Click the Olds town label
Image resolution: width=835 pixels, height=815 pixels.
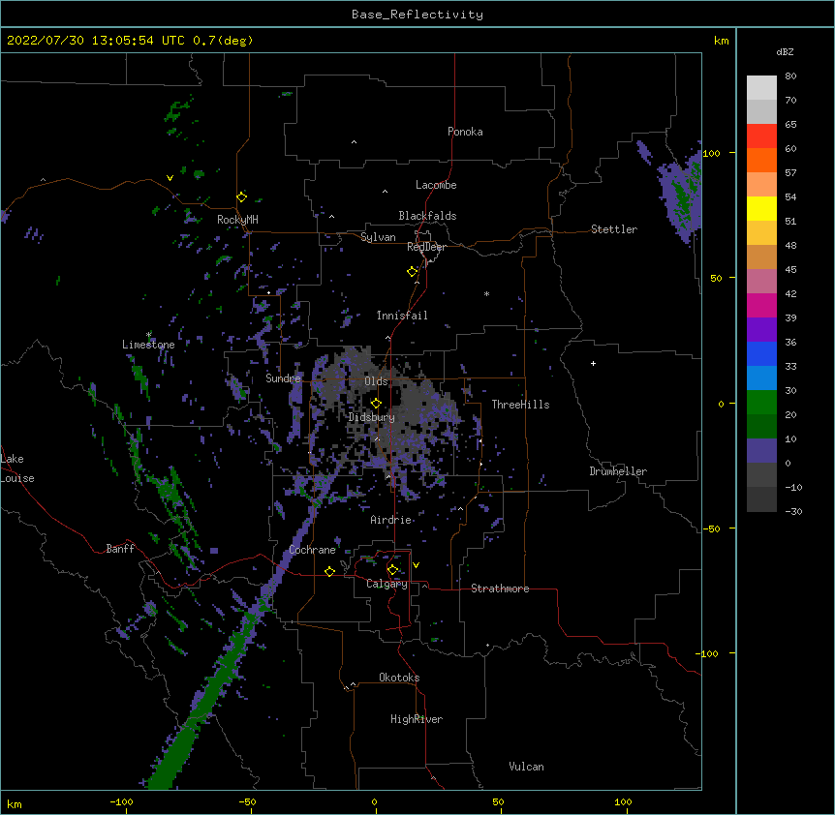pos(376,381)
